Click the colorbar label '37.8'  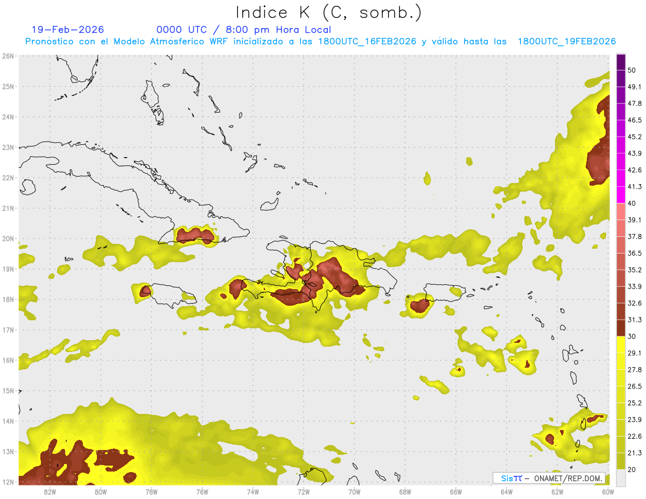(x=634, y=236)
